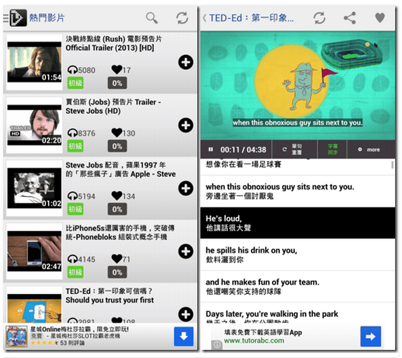This screenshot has height=358, width=402.
Task: Click the 0% progress badge on Rush trailer
Action: tap(117, 83)
